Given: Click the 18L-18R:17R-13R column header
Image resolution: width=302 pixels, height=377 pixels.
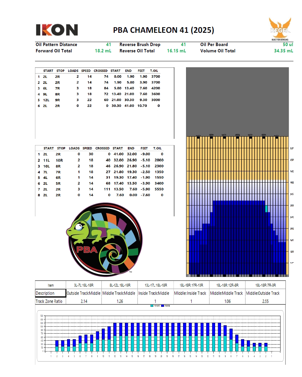Looking at the screenshot, I should click(x=191, y=285).
